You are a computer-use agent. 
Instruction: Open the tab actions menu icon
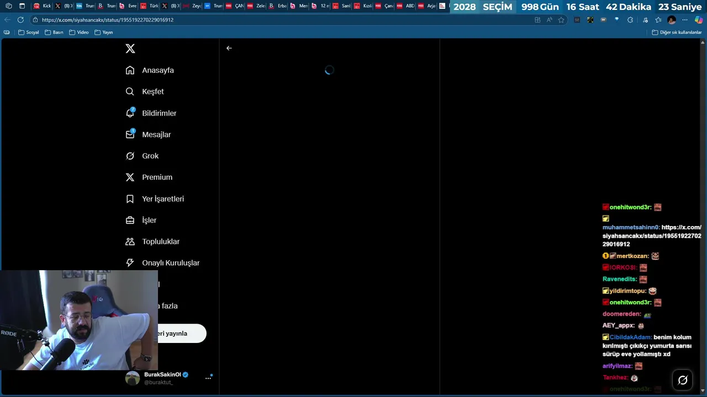[x=22, y=6]
